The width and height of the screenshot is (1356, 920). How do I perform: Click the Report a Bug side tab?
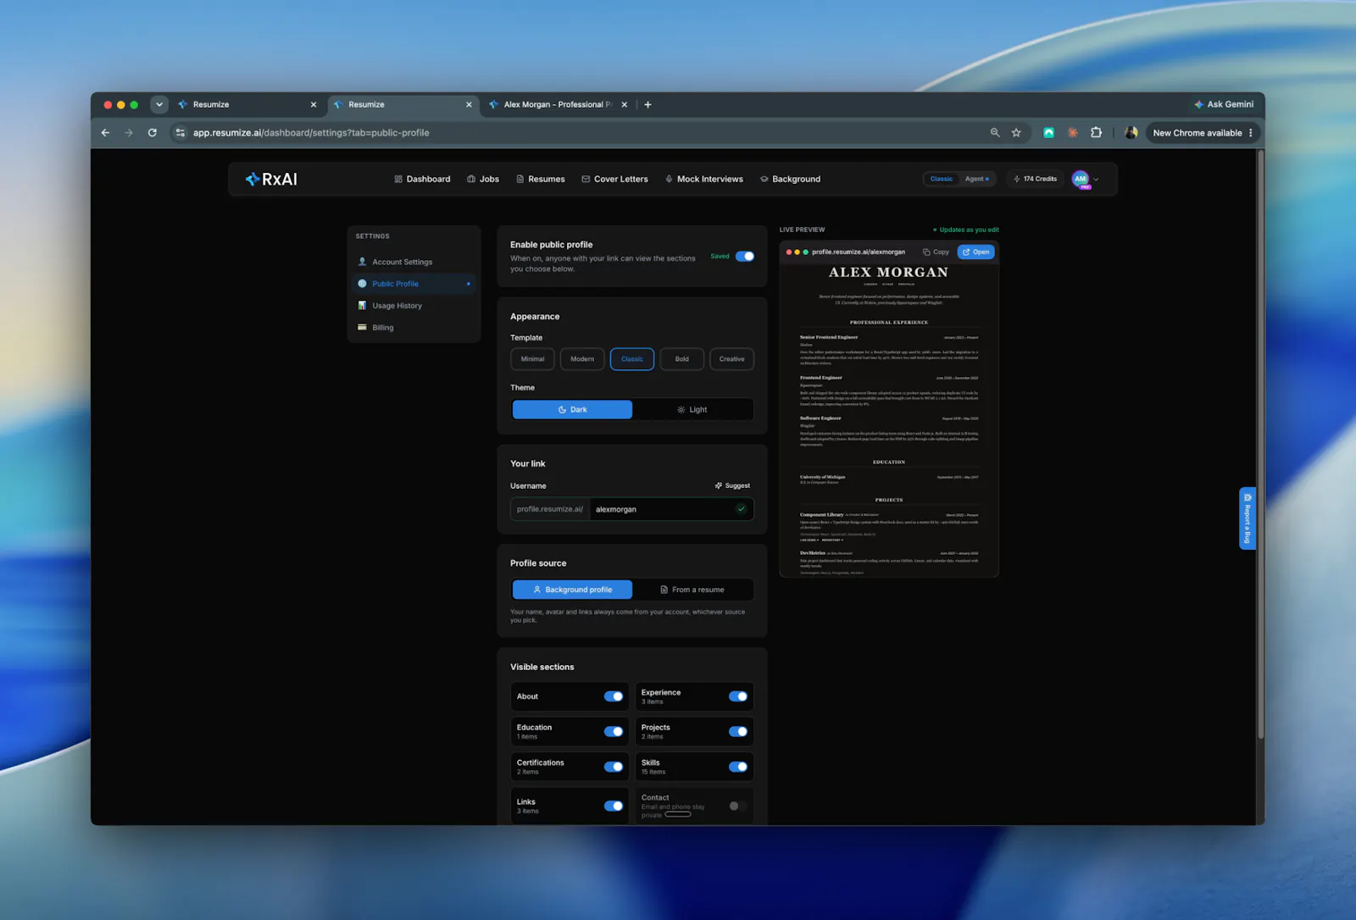point(1248,518)
